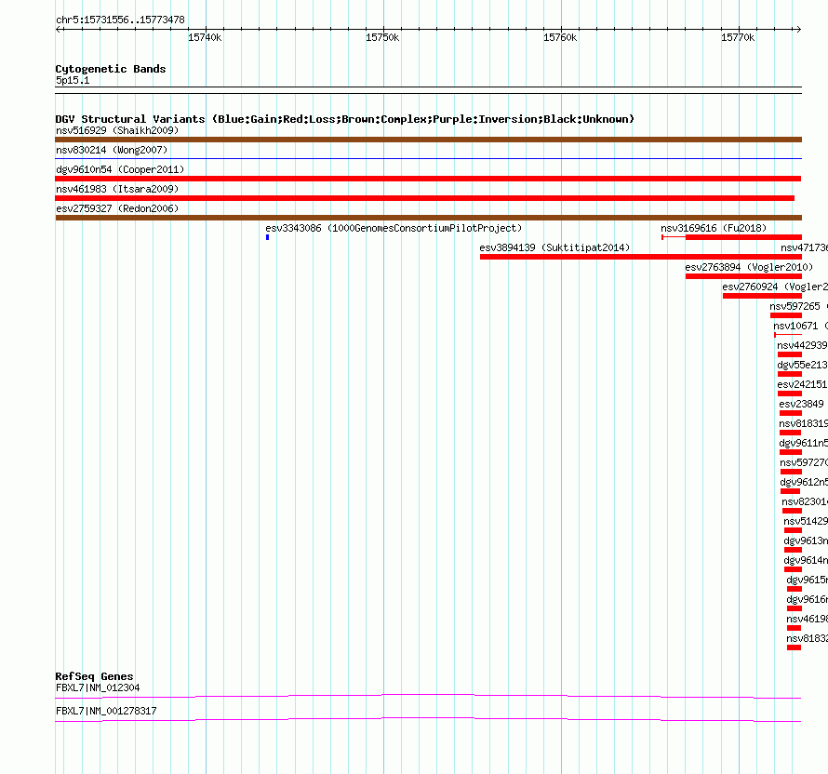Open variant dgv9615n label

807,580
